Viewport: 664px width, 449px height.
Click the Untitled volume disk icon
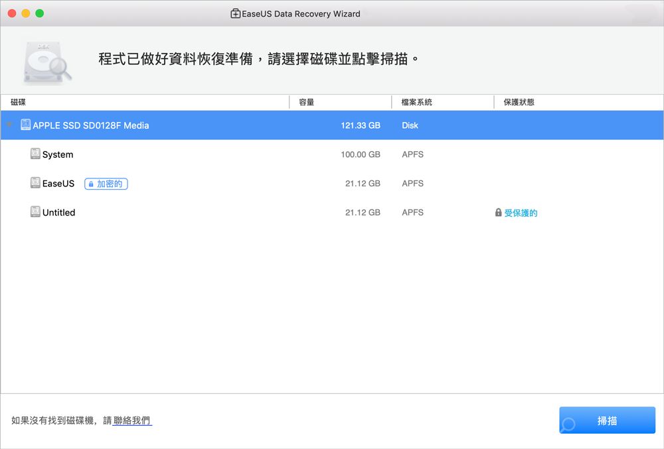click(34, 212)
